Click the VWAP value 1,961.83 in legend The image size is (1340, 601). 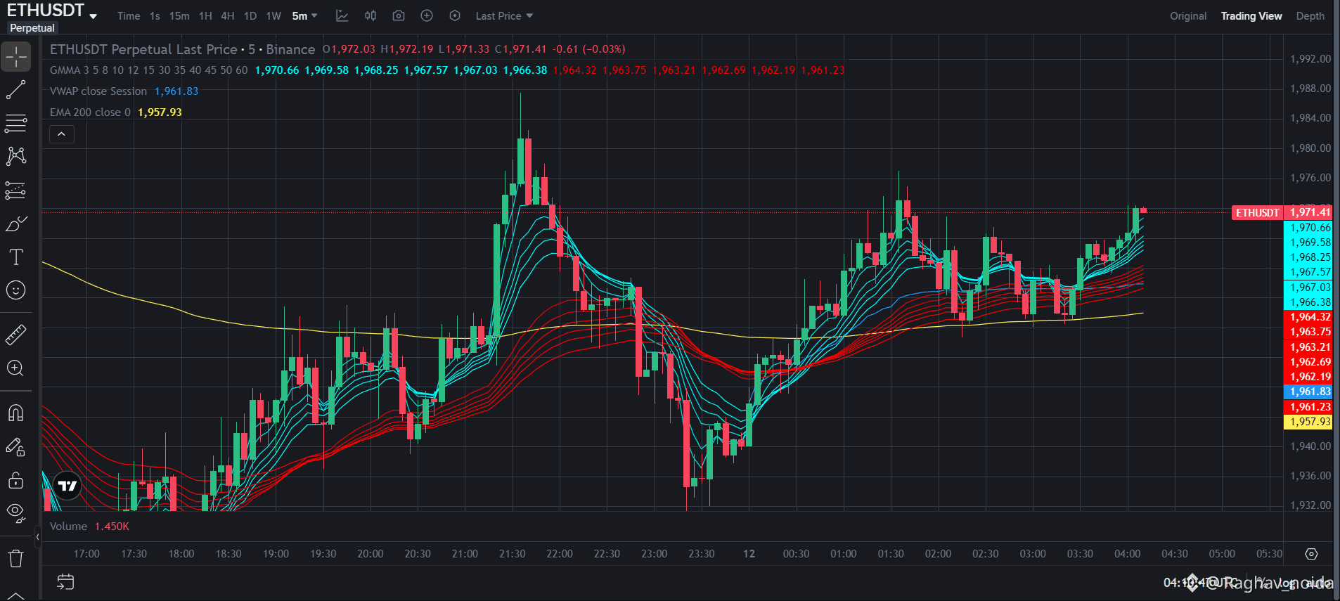pos(176,91)
